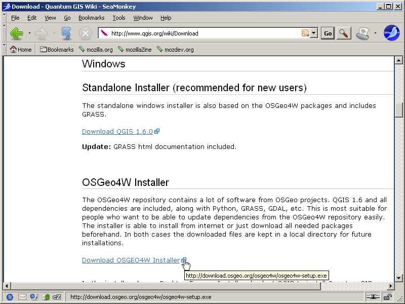Click the Stop loading X button
This screenshot has height=304, width=405.
(x=86, y=33)
